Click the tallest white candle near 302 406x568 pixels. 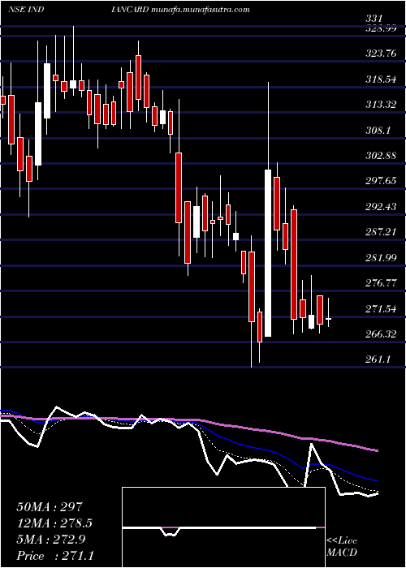click(x=268, y=253)
